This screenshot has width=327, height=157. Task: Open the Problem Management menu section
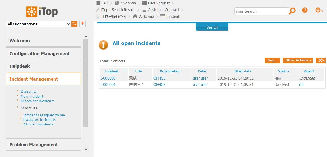[x=43, y=144]
